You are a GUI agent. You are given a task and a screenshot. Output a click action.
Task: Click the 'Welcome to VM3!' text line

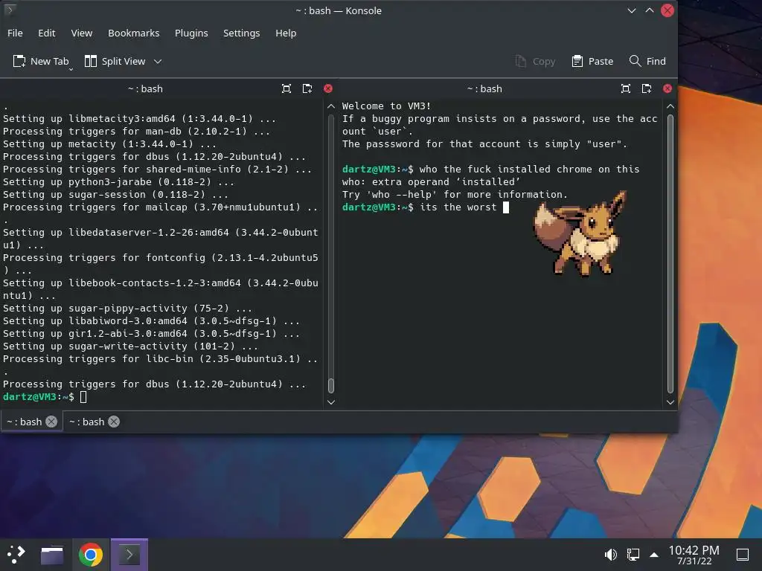(x=386, y=106)
